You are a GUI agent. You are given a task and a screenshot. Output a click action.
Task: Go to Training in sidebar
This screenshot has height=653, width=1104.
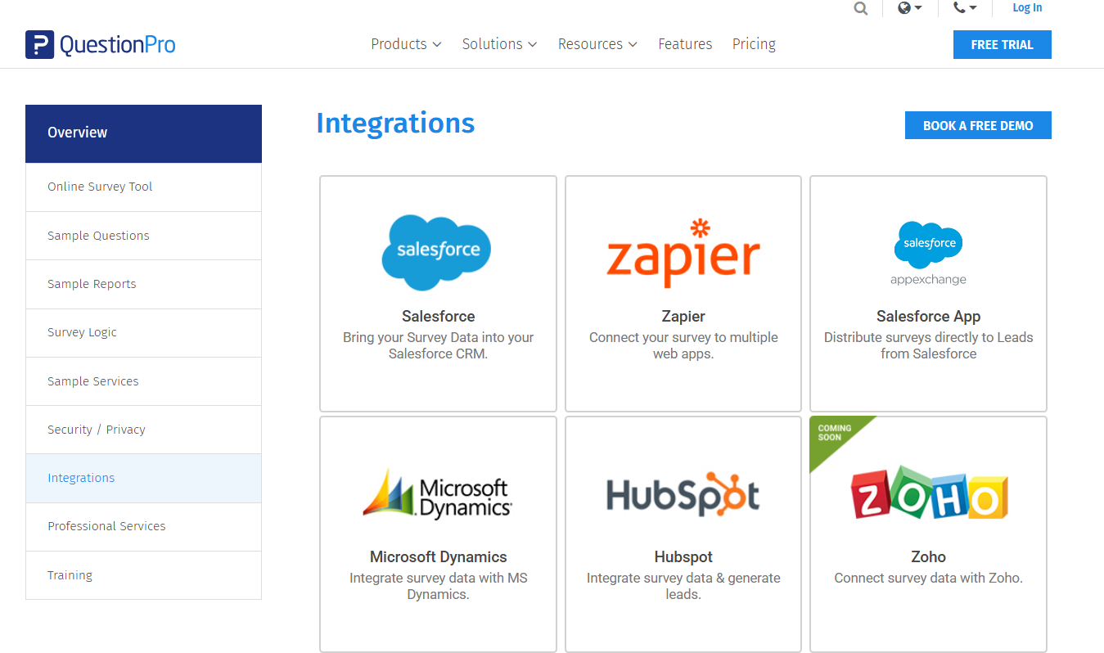point(143,575)
